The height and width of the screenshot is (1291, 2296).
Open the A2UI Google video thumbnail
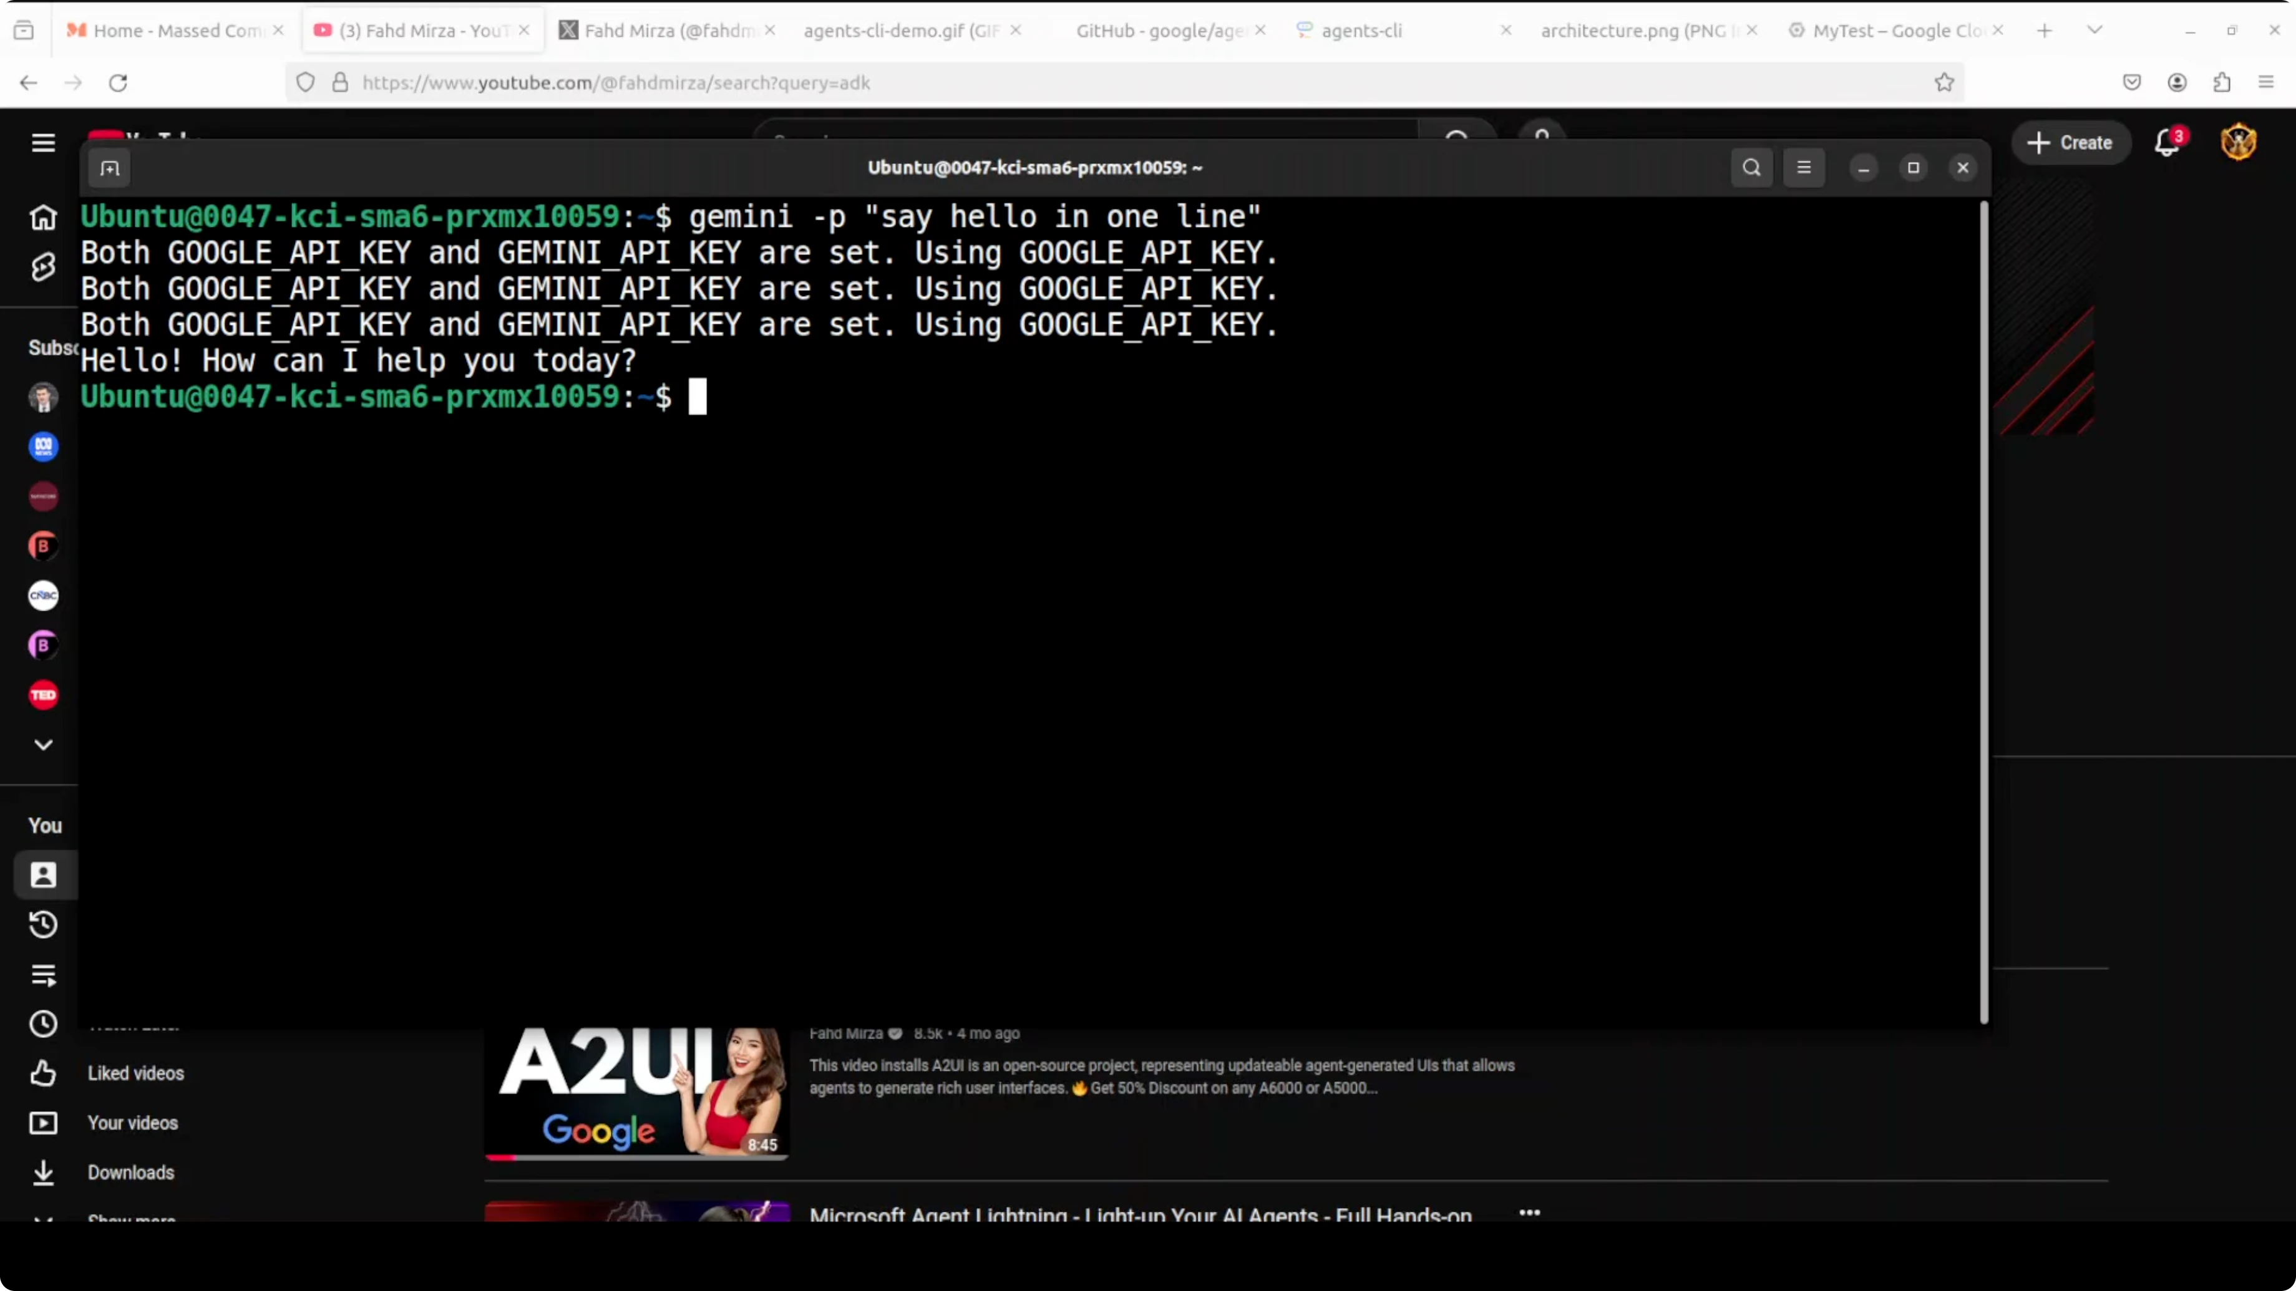coord(636,1092)
